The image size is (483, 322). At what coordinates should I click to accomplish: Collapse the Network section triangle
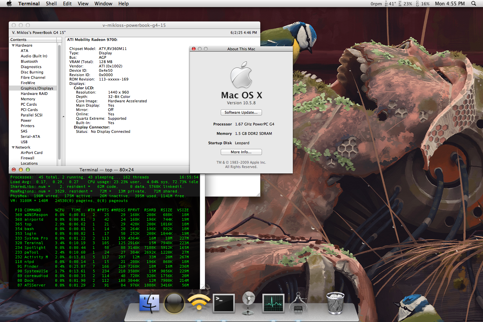13,147
